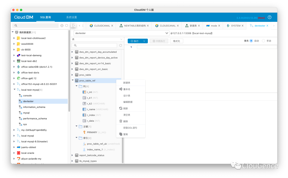Click the help question mark icon
288x178 pixels.
[269, 17]
